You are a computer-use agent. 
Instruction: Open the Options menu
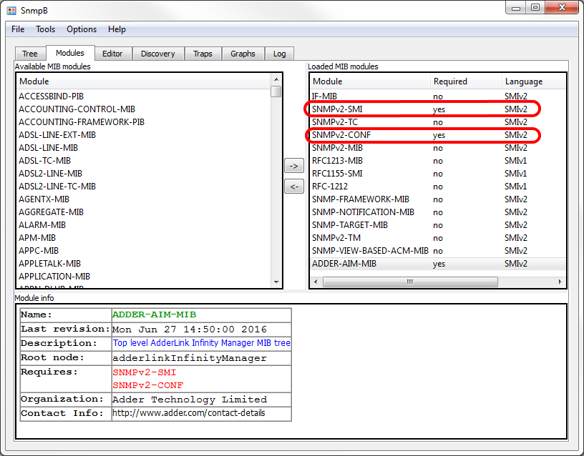click(x=82, y=29)
